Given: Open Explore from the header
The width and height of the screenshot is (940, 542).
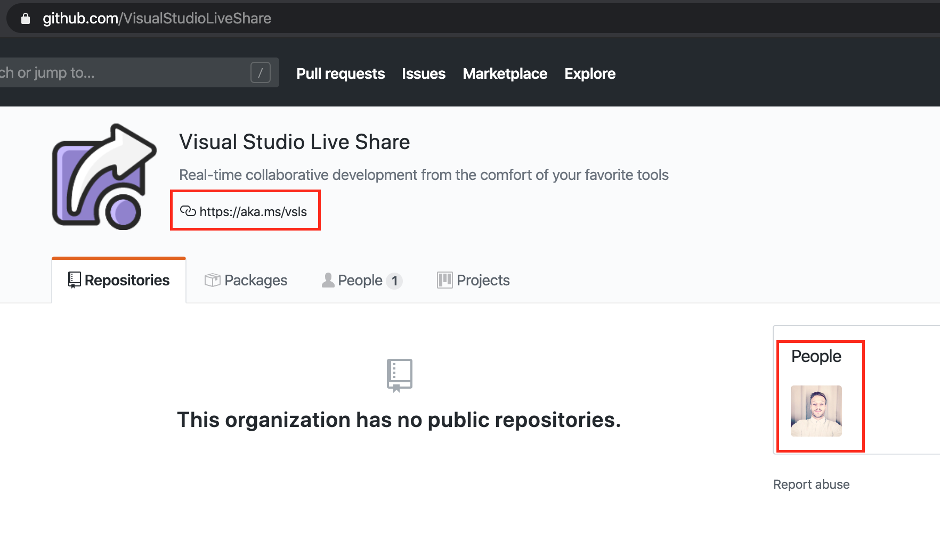Looking at the screenshot, I should click(x=590, y=73).
